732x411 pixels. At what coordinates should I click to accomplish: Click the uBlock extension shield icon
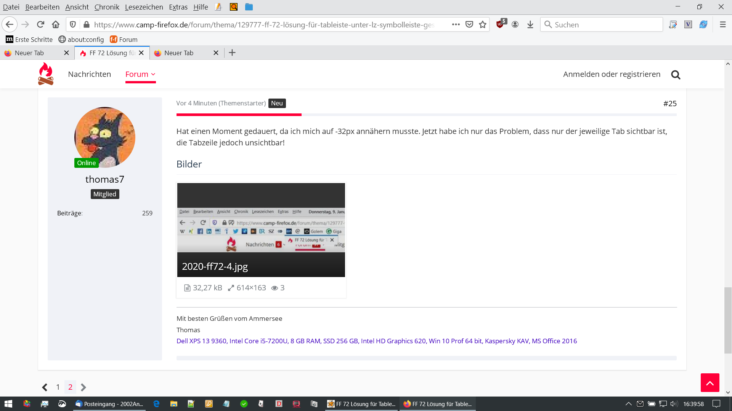coord(500,25)
